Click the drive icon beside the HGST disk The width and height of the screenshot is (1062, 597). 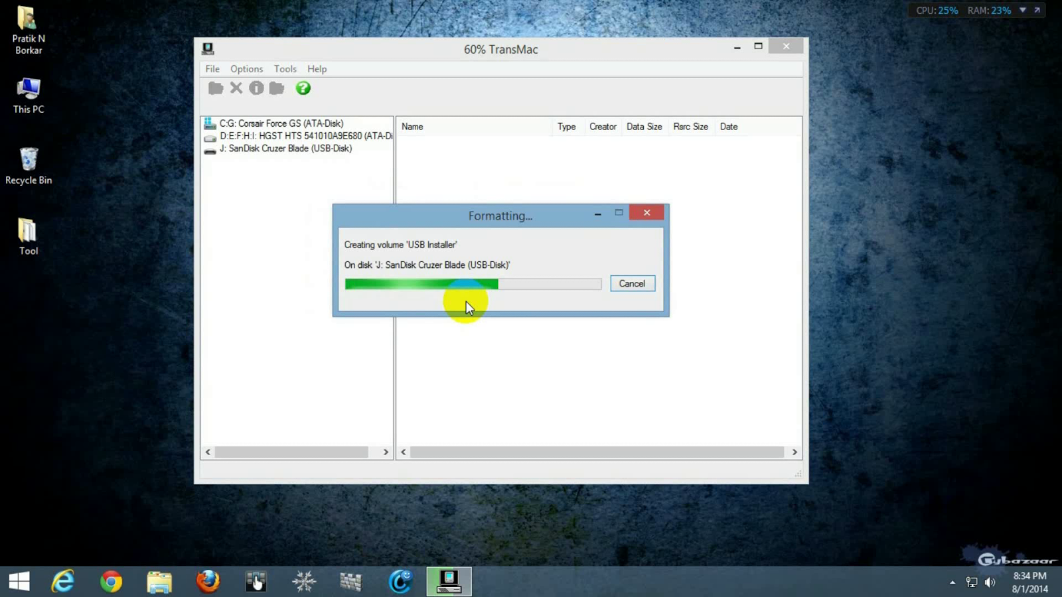click(210, 137)
